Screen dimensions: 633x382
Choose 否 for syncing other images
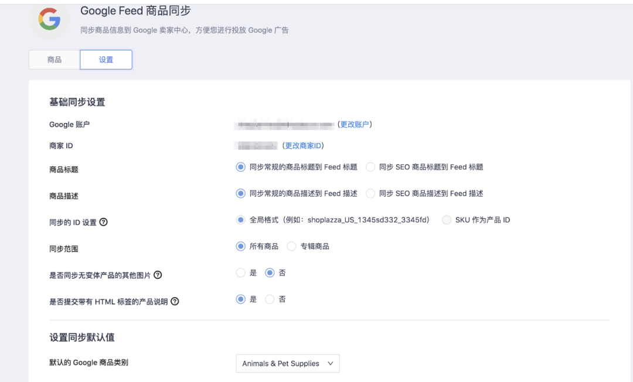click(270, 273)
